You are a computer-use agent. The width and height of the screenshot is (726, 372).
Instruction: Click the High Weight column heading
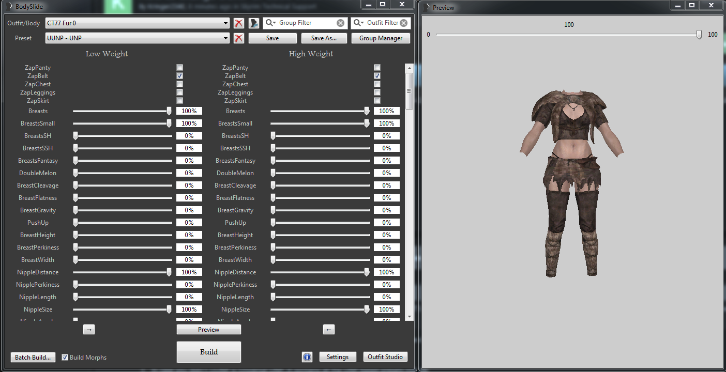(311, 54)
